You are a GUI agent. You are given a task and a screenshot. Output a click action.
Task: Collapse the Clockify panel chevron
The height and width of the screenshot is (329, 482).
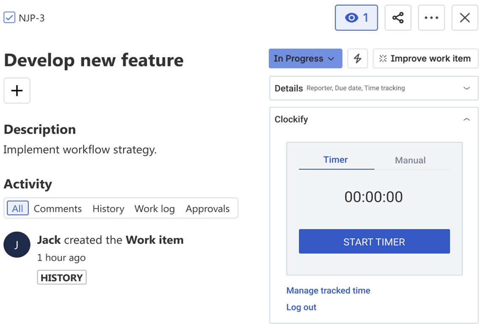467,119
